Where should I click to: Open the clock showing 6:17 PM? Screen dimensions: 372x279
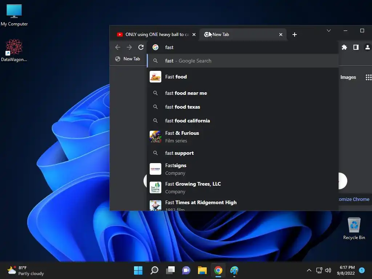pos(346,270)
